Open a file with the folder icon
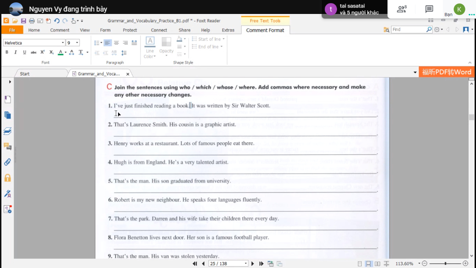Viewport: 476px width, 268px height. pos(15,20)
